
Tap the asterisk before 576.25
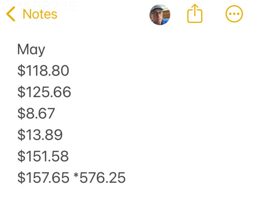coord(76,175)
